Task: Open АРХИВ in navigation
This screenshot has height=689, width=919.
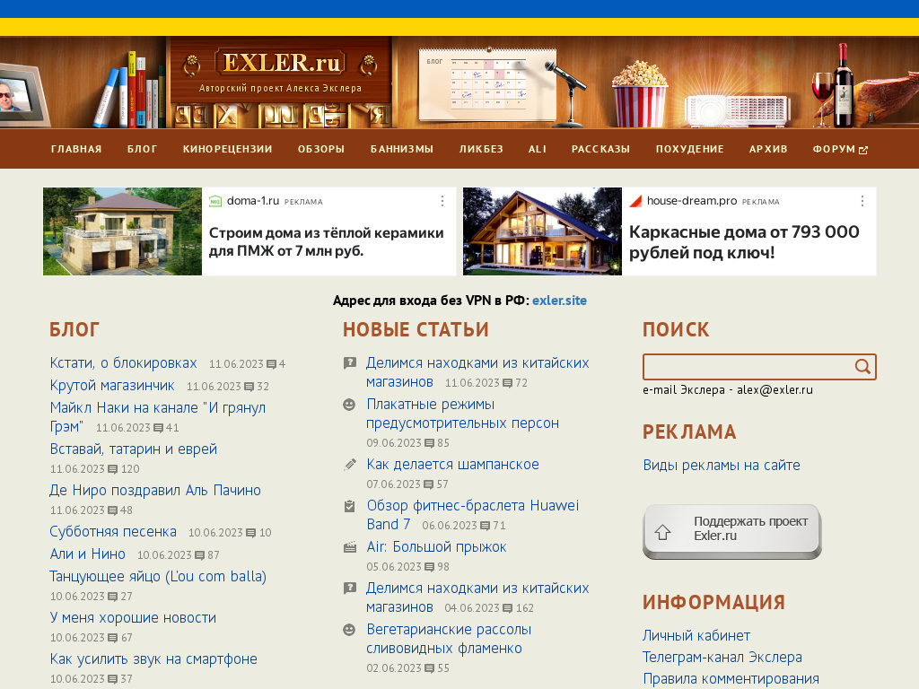Action: tap(768, 150)
